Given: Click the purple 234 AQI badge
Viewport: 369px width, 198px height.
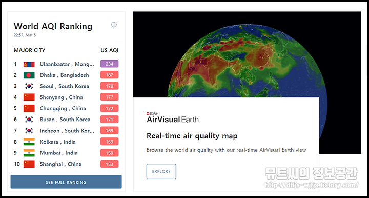Looking at the screenshot, I should point(110,64).
